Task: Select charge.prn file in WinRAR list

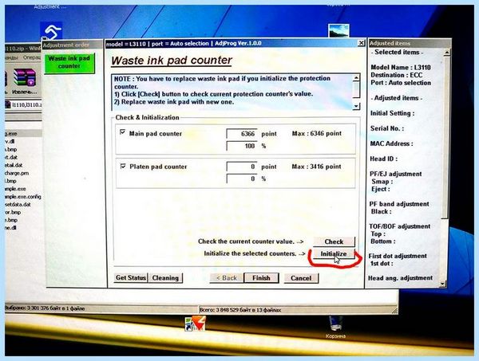Action: tap(17, 173)
